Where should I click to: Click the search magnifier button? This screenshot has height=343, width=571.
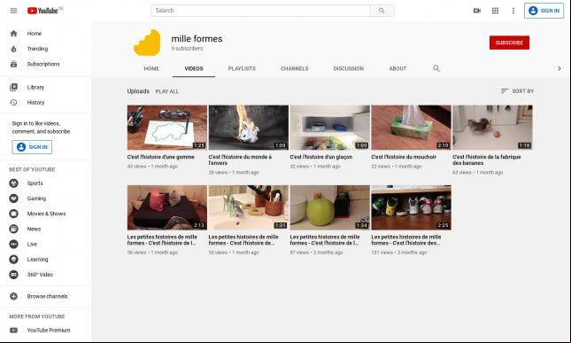pos(382,11)
